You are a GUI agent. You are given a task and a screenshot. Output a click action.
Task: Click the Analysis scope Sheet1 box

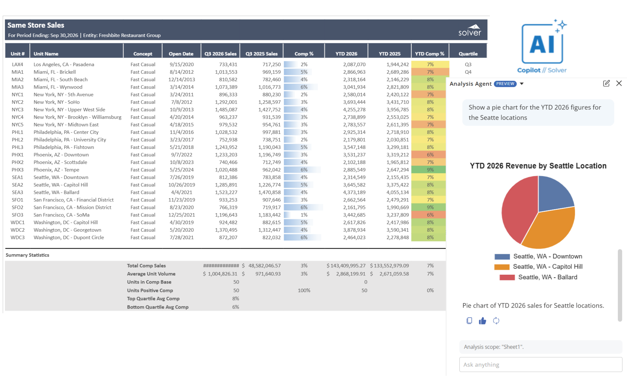pos(540,347)
